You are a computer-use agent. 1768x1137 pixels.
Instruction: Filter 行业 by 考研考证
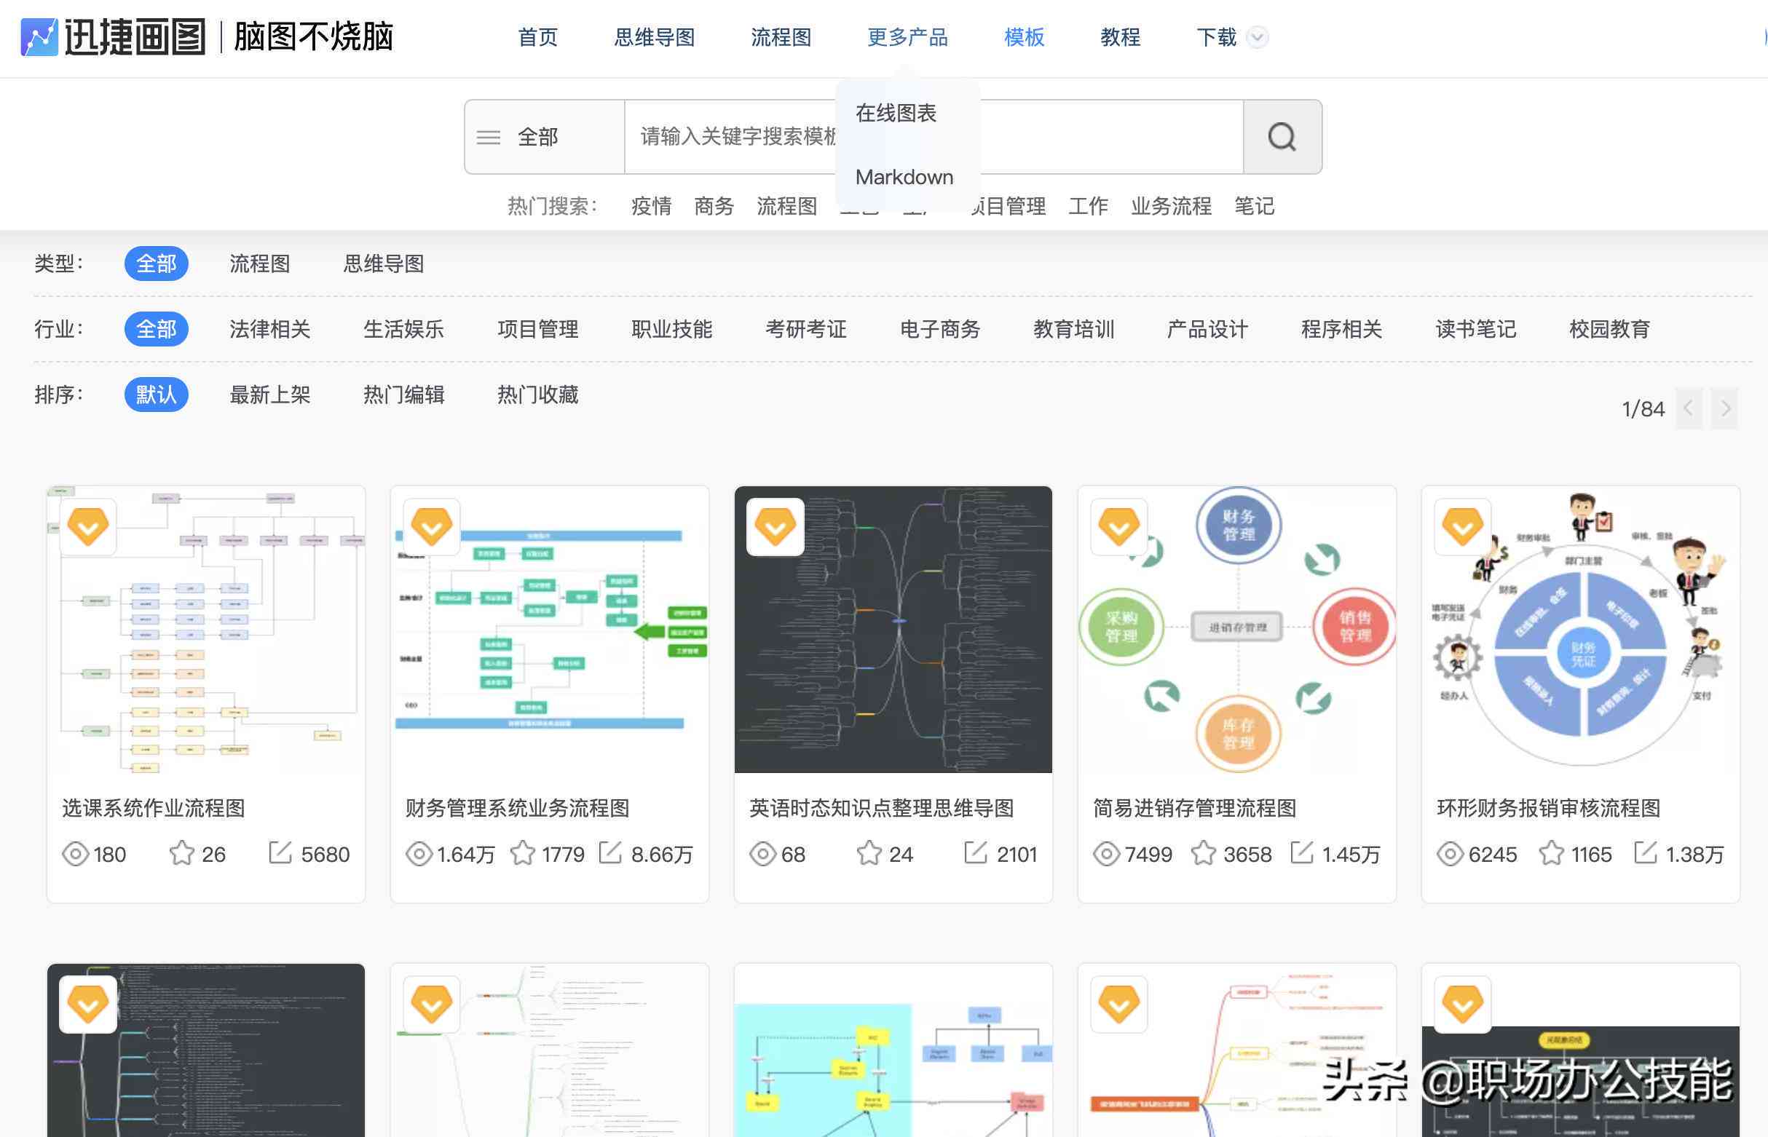point(805,328)
